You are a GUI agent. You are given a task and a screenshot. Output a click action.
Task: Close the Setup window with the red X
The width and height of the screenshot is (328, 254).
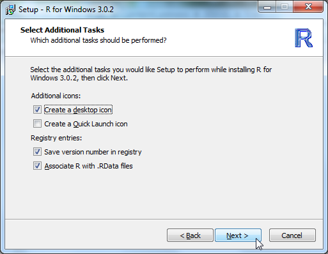pyautogui.click(x=308, y=7)
